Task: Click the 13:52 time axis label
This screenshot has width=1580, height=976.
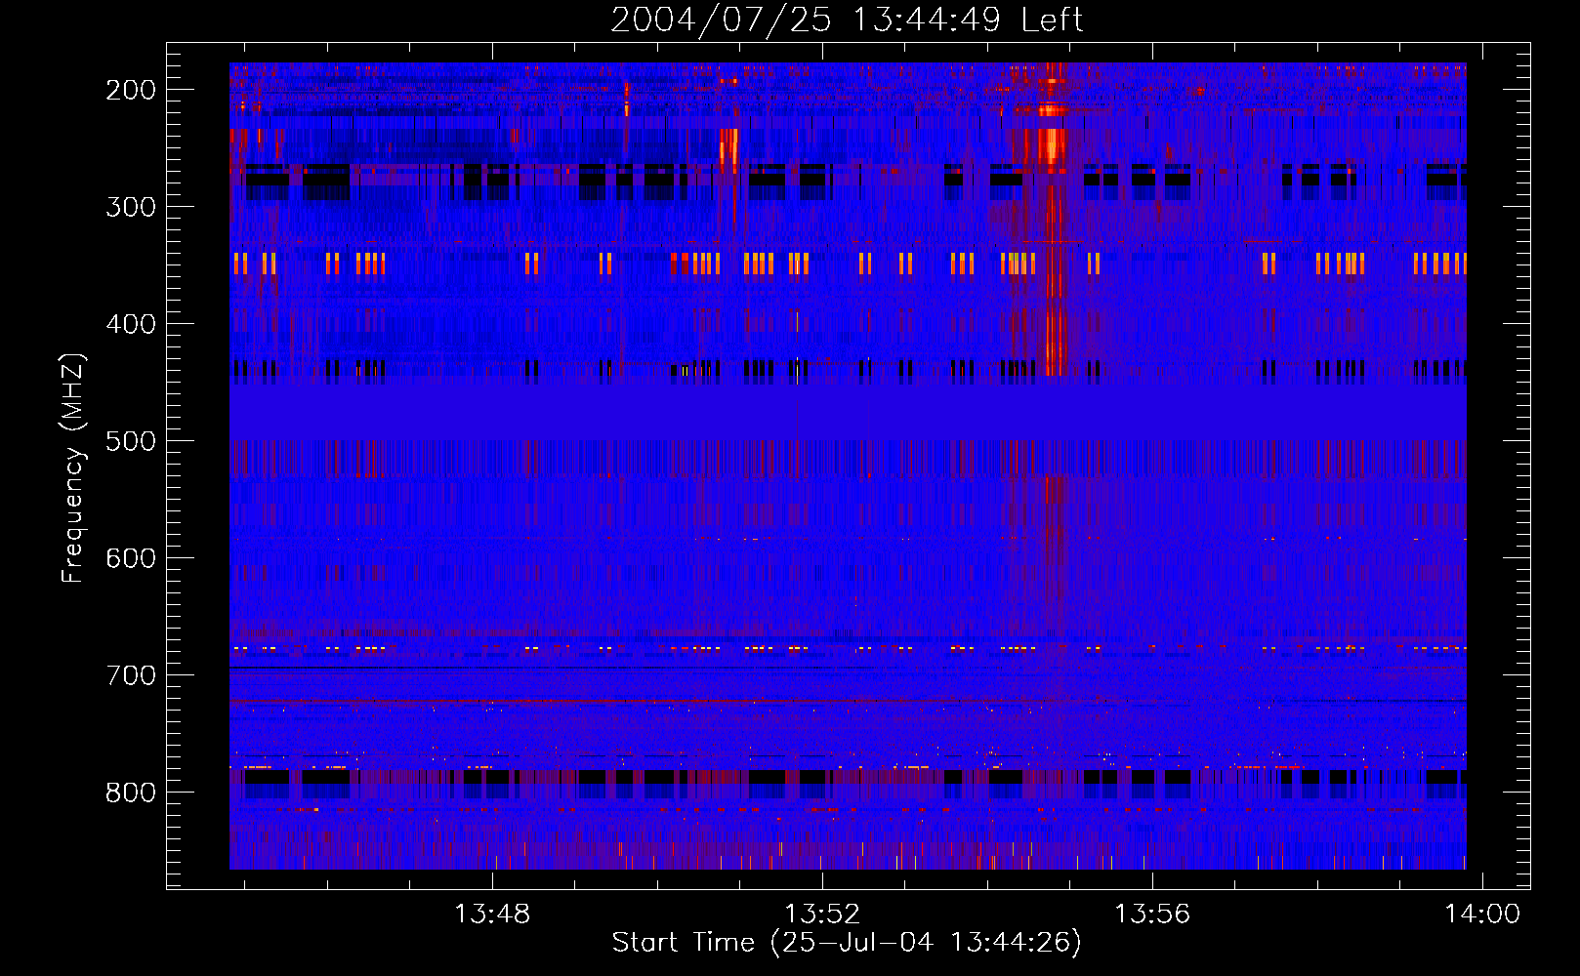Action: tap(822, 914)
